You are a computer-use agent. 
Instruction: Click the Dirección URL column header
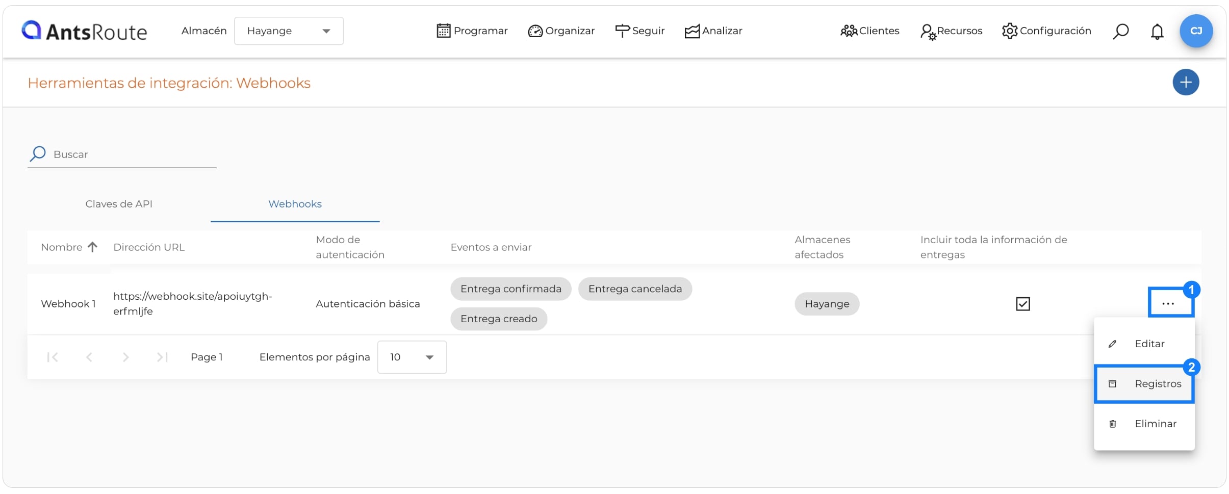point(149,247)
